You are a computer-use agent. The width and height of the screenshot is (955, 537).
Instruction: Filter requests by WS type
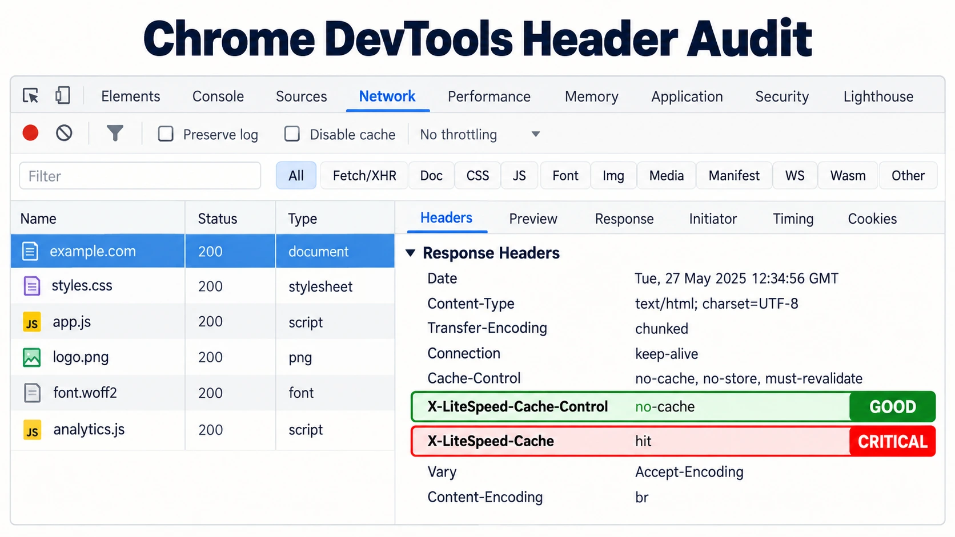pyautogui.click(x=795, y=176)
